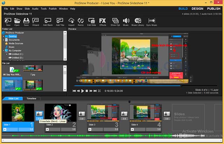Click the bottom horizontal scrollbar of slide list
224x144 pixels.
[112, 141]
